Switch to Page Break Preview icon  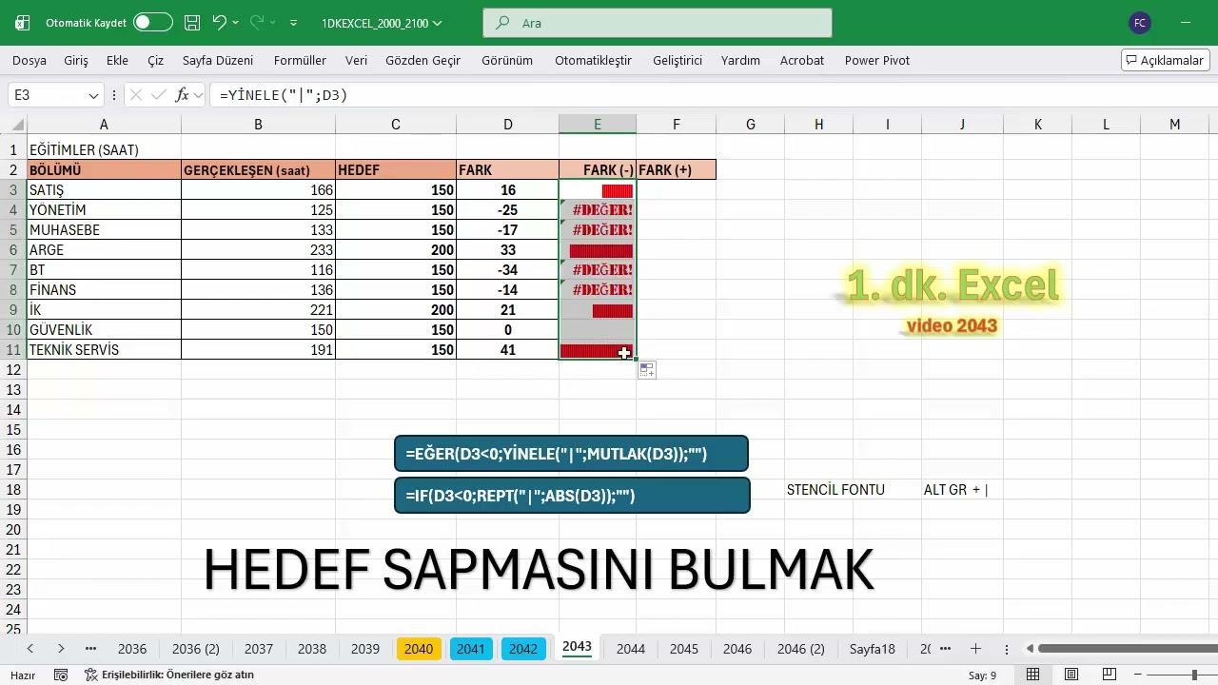[1110, 675]
